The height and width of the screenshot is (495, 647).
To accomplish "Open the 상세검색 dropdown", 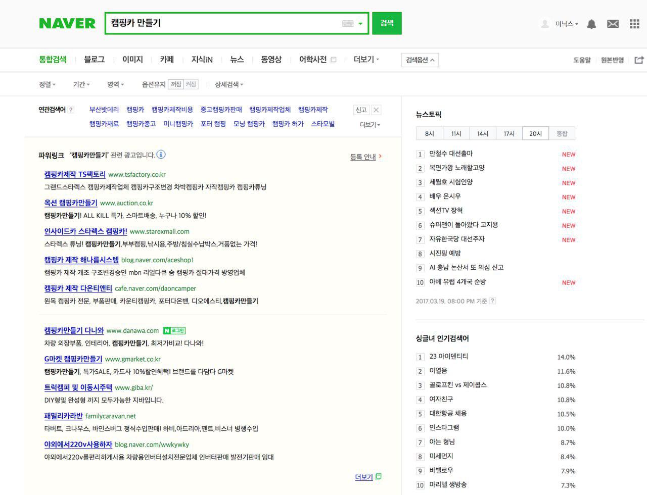I will tap(229, 84).
